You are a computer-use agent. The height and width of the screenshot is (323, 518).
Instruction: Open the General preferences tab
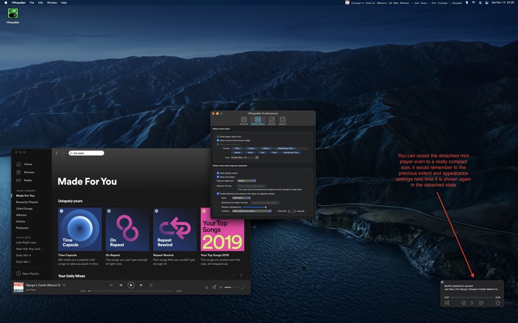[244, 121]
